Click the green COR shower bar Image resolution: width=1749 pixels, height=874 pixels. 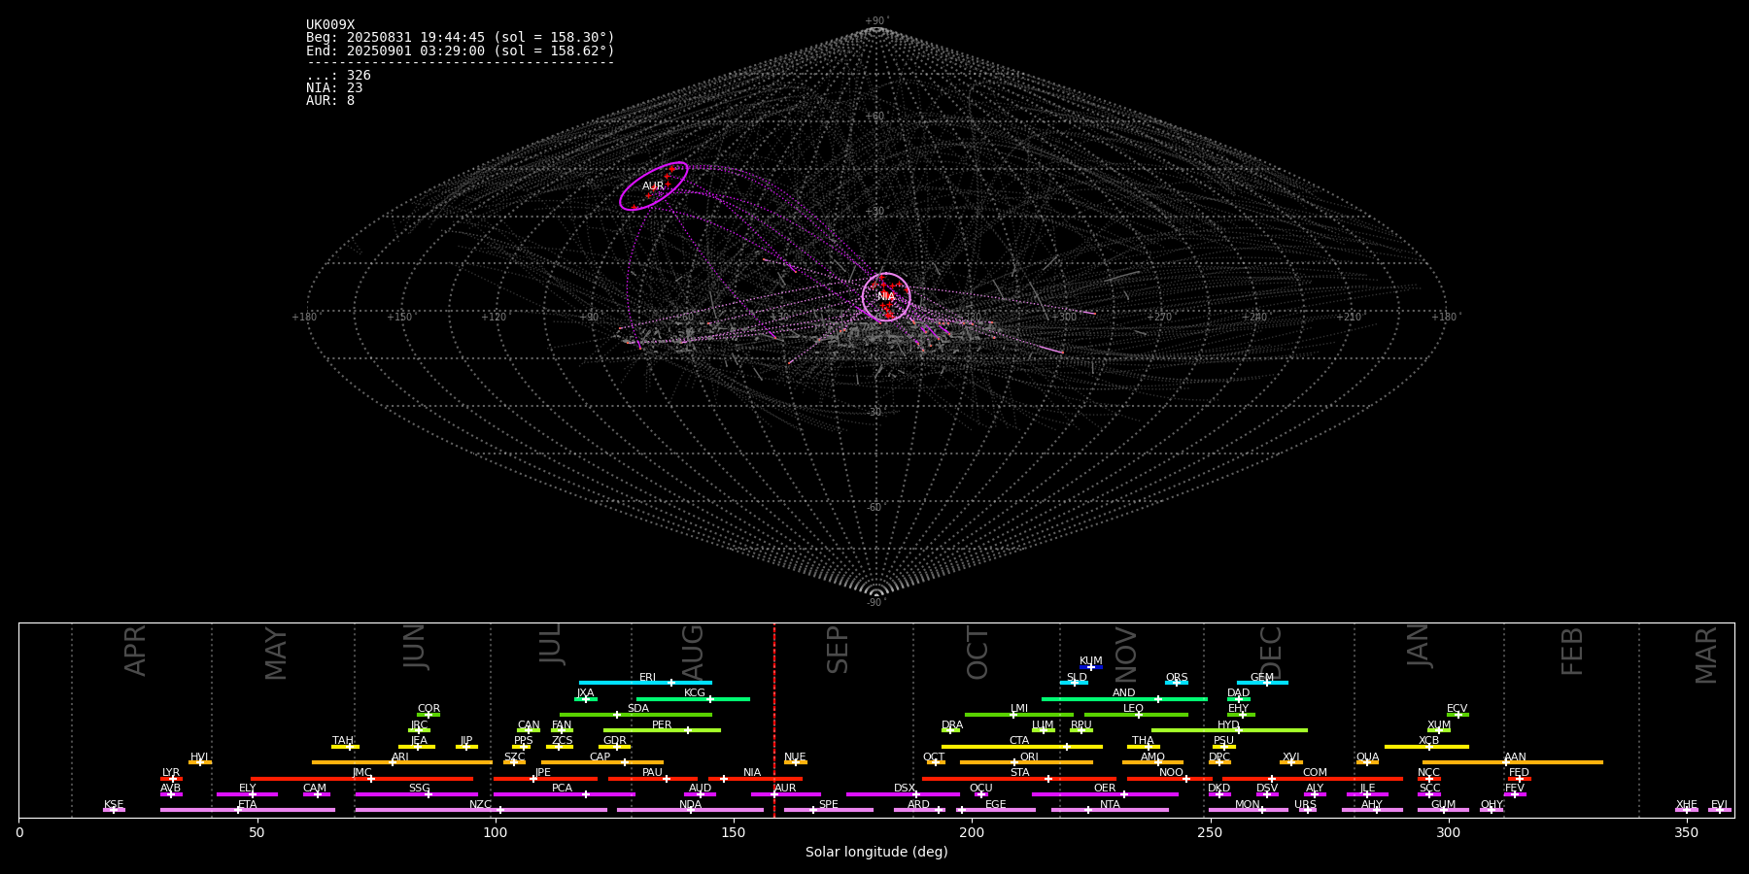pos(429,715)
